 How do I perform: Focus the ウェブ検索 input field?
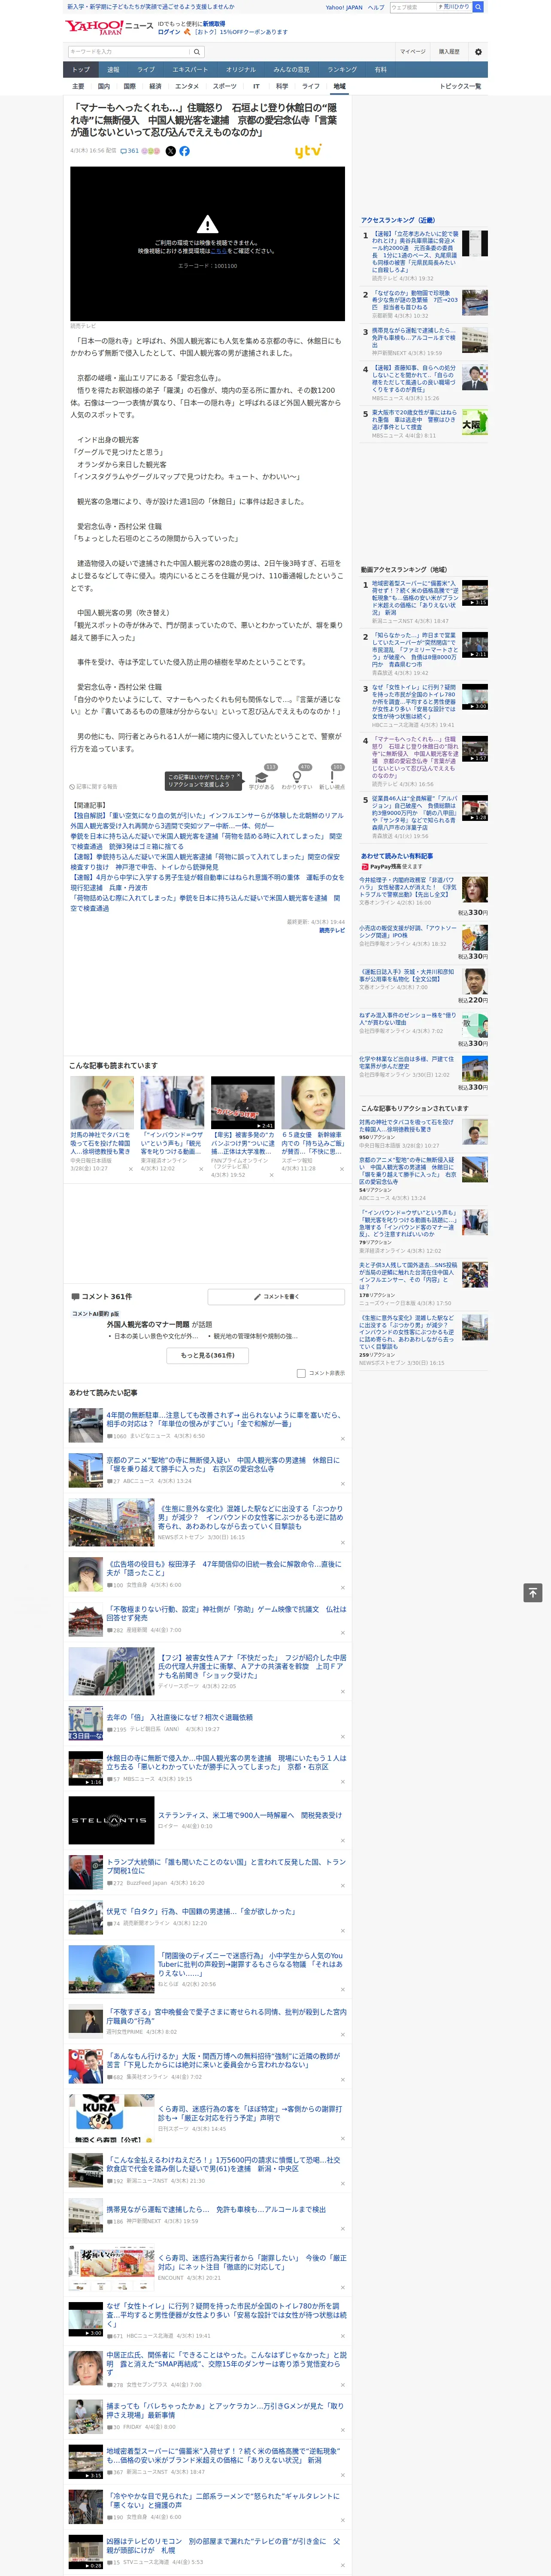click(412, 7)
